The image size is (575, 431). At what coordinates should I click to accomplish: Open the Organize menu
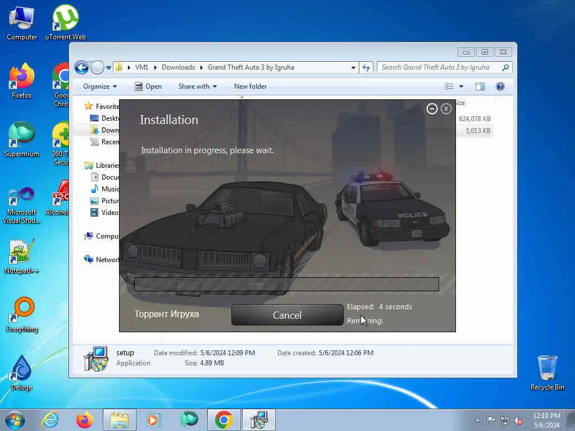coord(100,86)
